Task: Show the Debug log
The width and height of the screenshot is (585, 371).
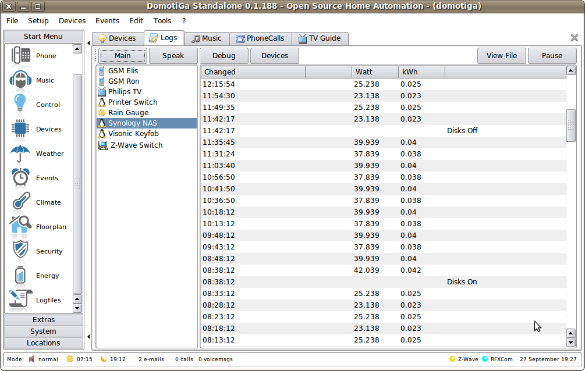Action: [224, 56]
